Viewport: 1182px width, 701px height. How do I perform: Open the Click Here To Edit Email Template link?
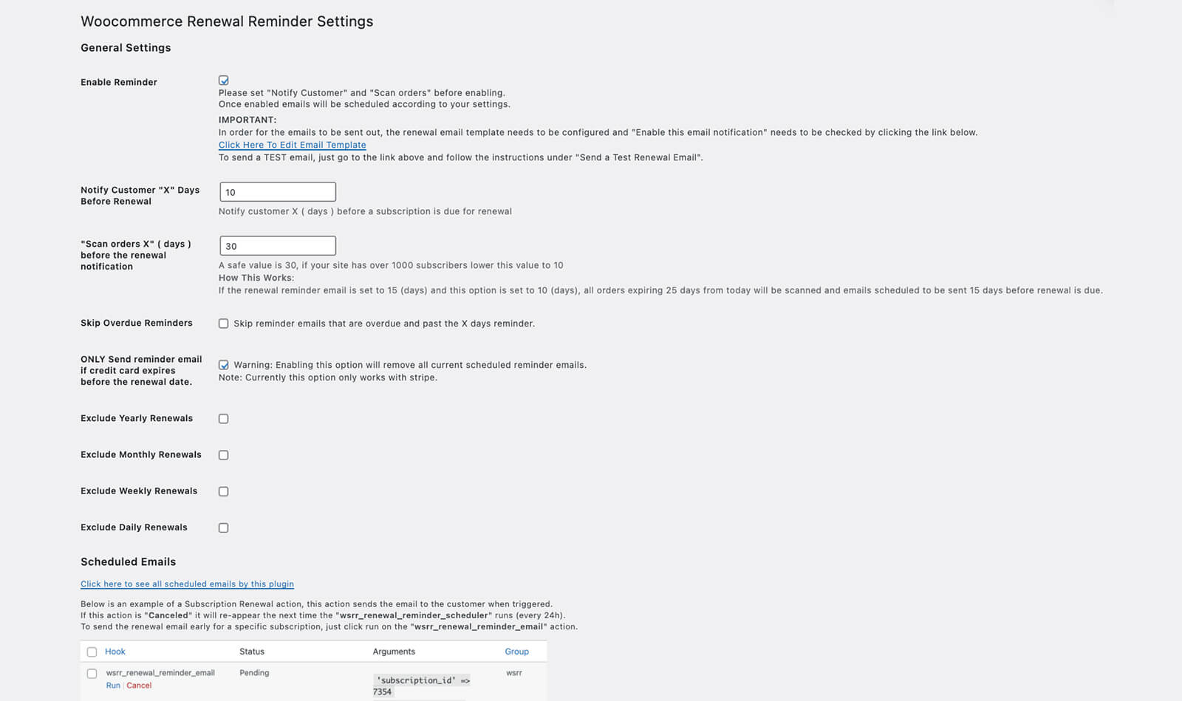(x=292, y=145)
